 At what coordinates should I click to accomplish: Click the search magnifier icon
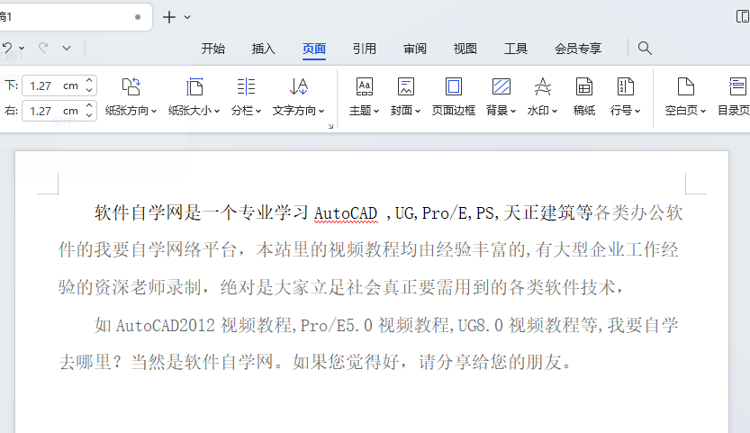645,48
